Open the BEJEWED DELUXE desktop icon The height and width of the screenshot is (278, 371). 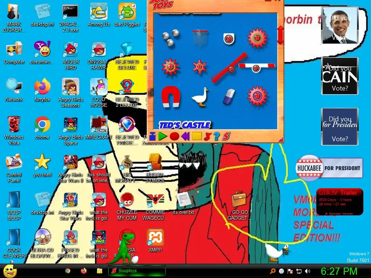(127, 56)
